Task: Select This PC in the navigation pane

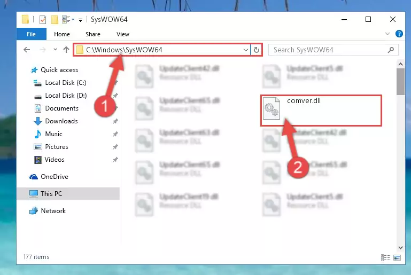Action: [68, 194]
